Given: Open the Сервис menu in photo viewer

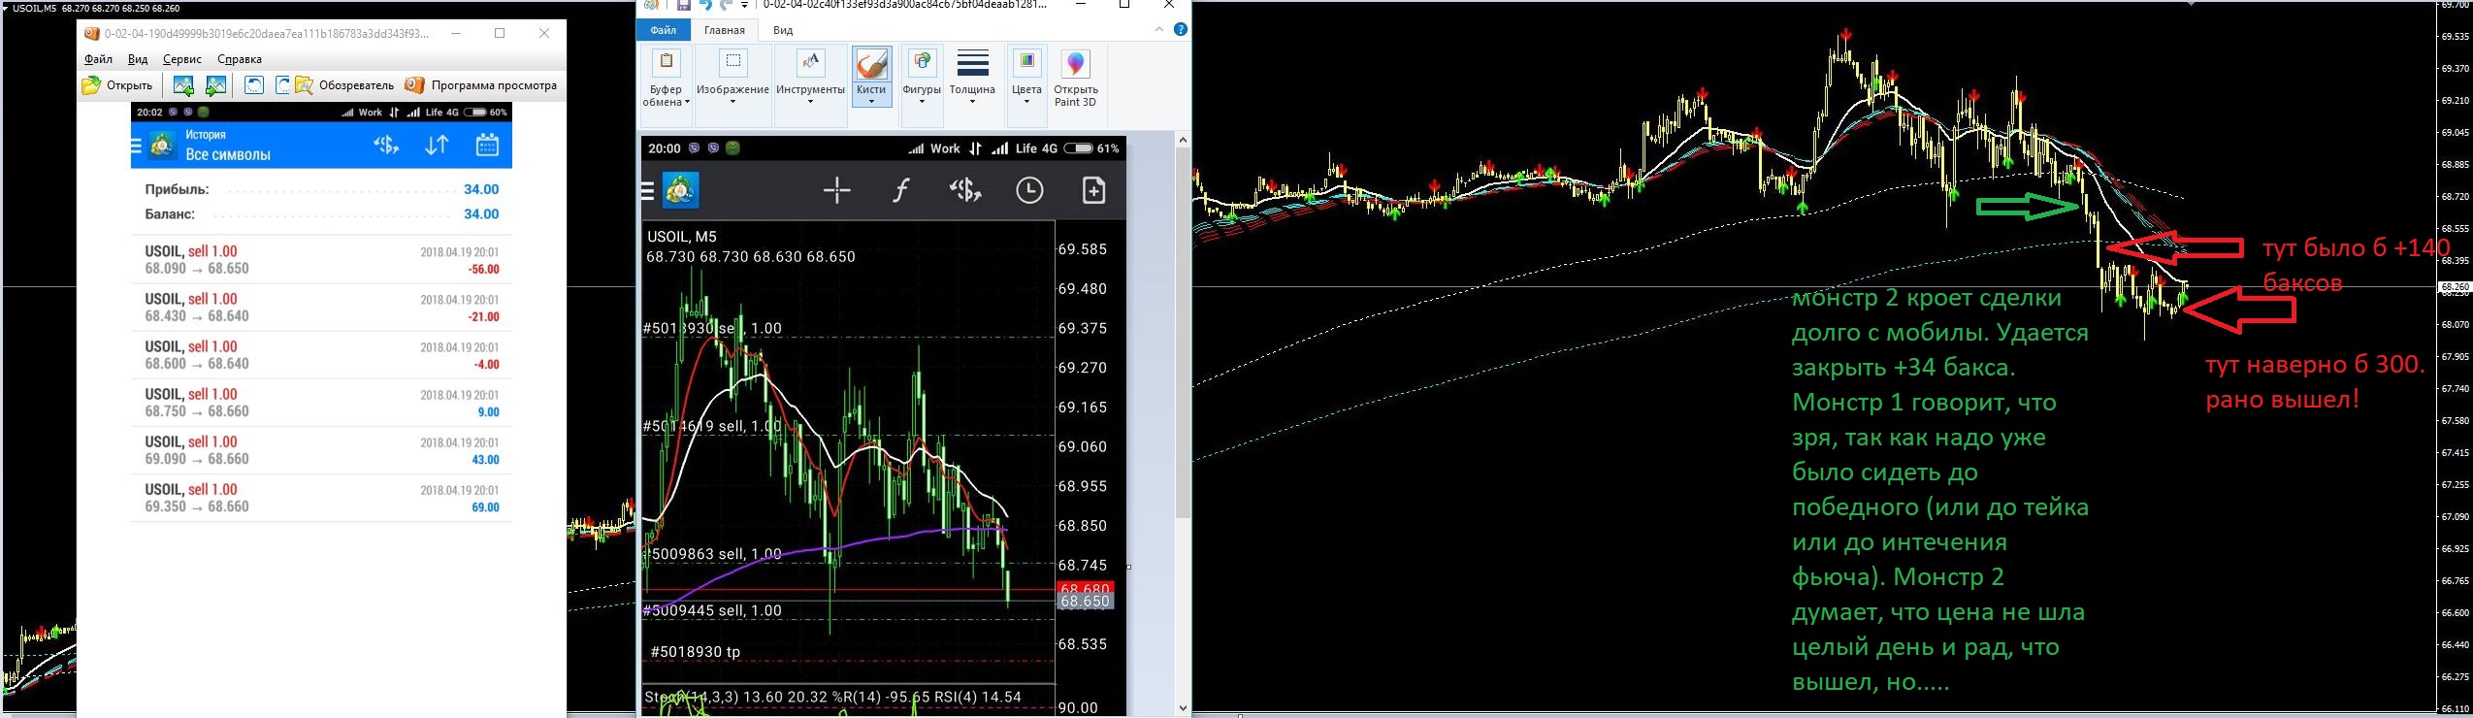Looking at the screenshot, I should pos(181,59).
